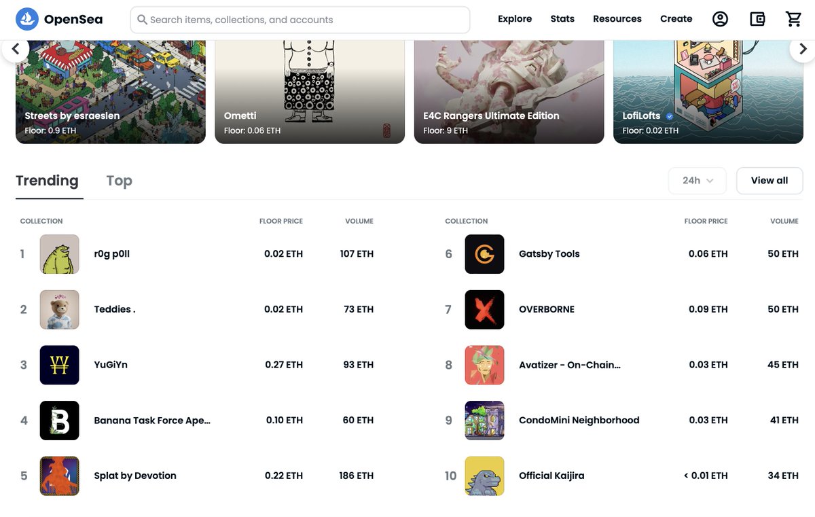Click the 41 ETH volume value
The width and height of the screenshot is (815, 517).
coord(784,421)
